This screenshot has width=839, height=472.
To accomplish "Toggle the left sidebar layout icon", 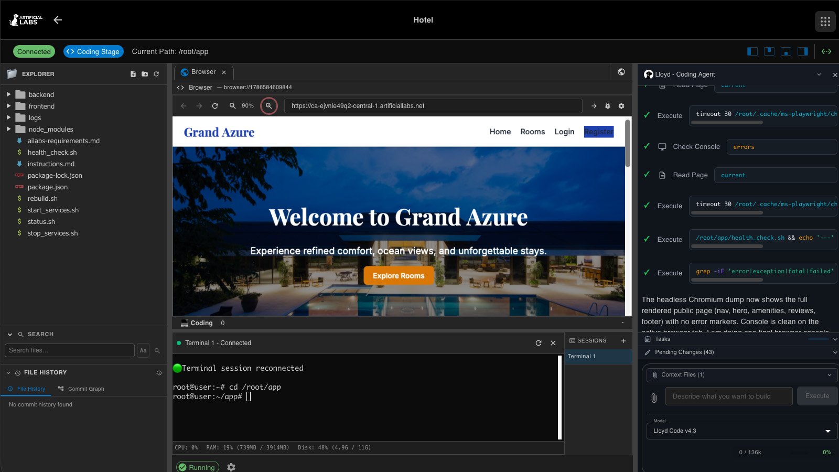I will click(x=752, y=51).
